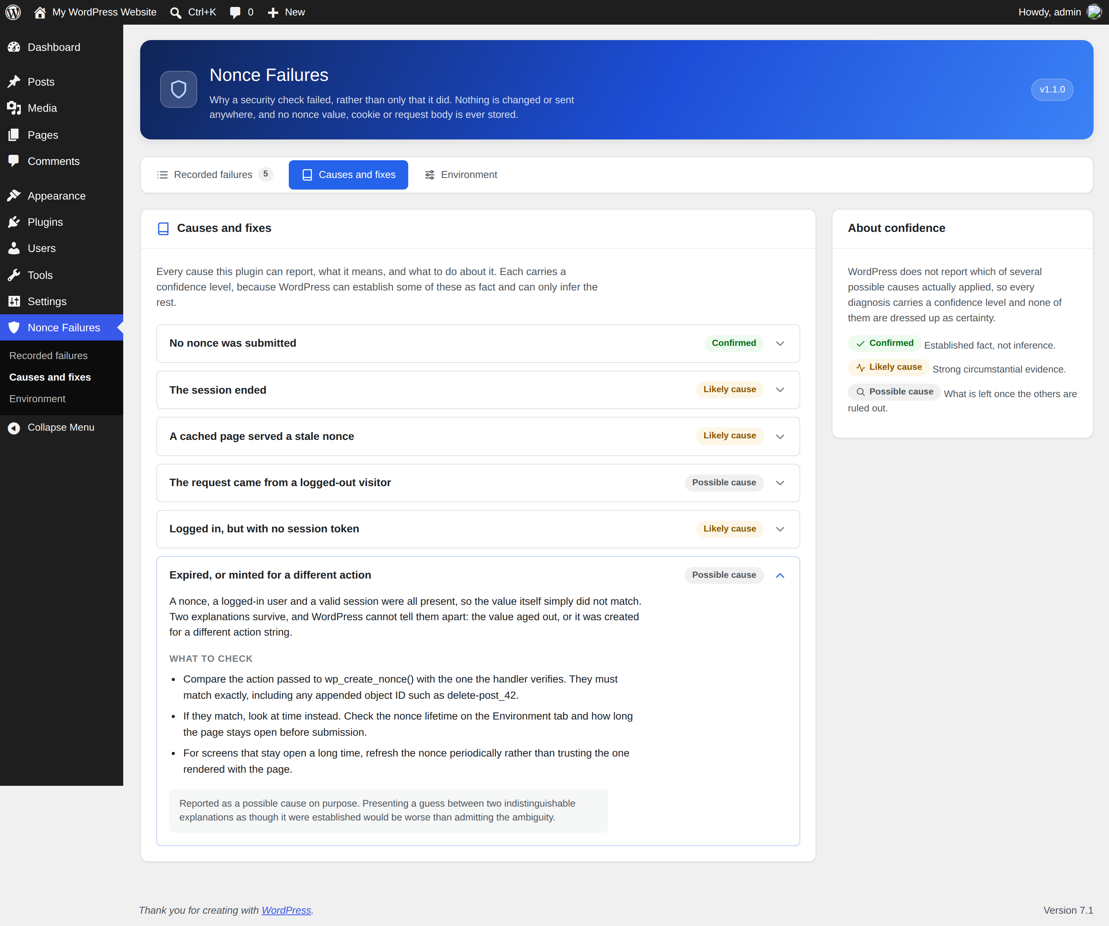Image resolution: width=1109 pixels, height=926 pixels.
Task: Click the Media library icon
Action: click(x=14, y=108)
